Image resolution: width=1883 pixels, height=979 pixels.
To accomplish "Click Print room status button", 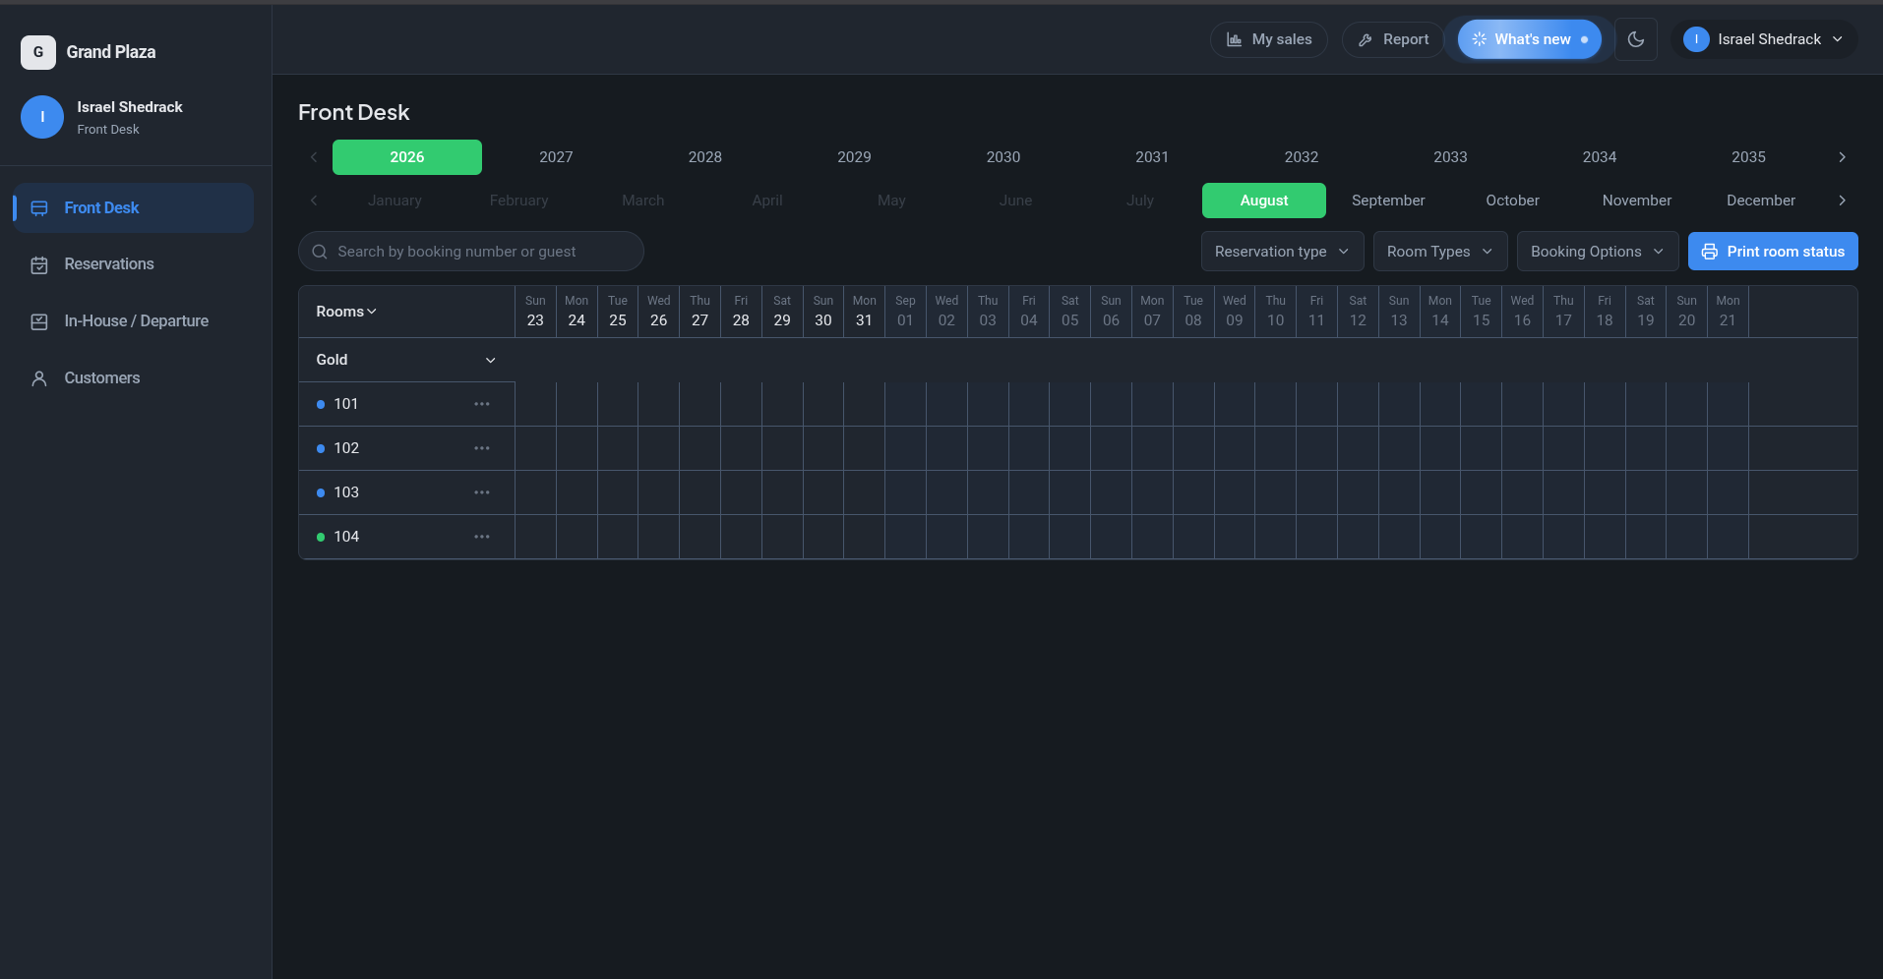I will point(1773,252).
